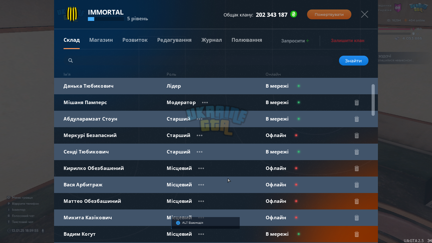Click the Пожертвувати donate button
The width and height of the screenshot is (432, 243).
click(329, 14)
